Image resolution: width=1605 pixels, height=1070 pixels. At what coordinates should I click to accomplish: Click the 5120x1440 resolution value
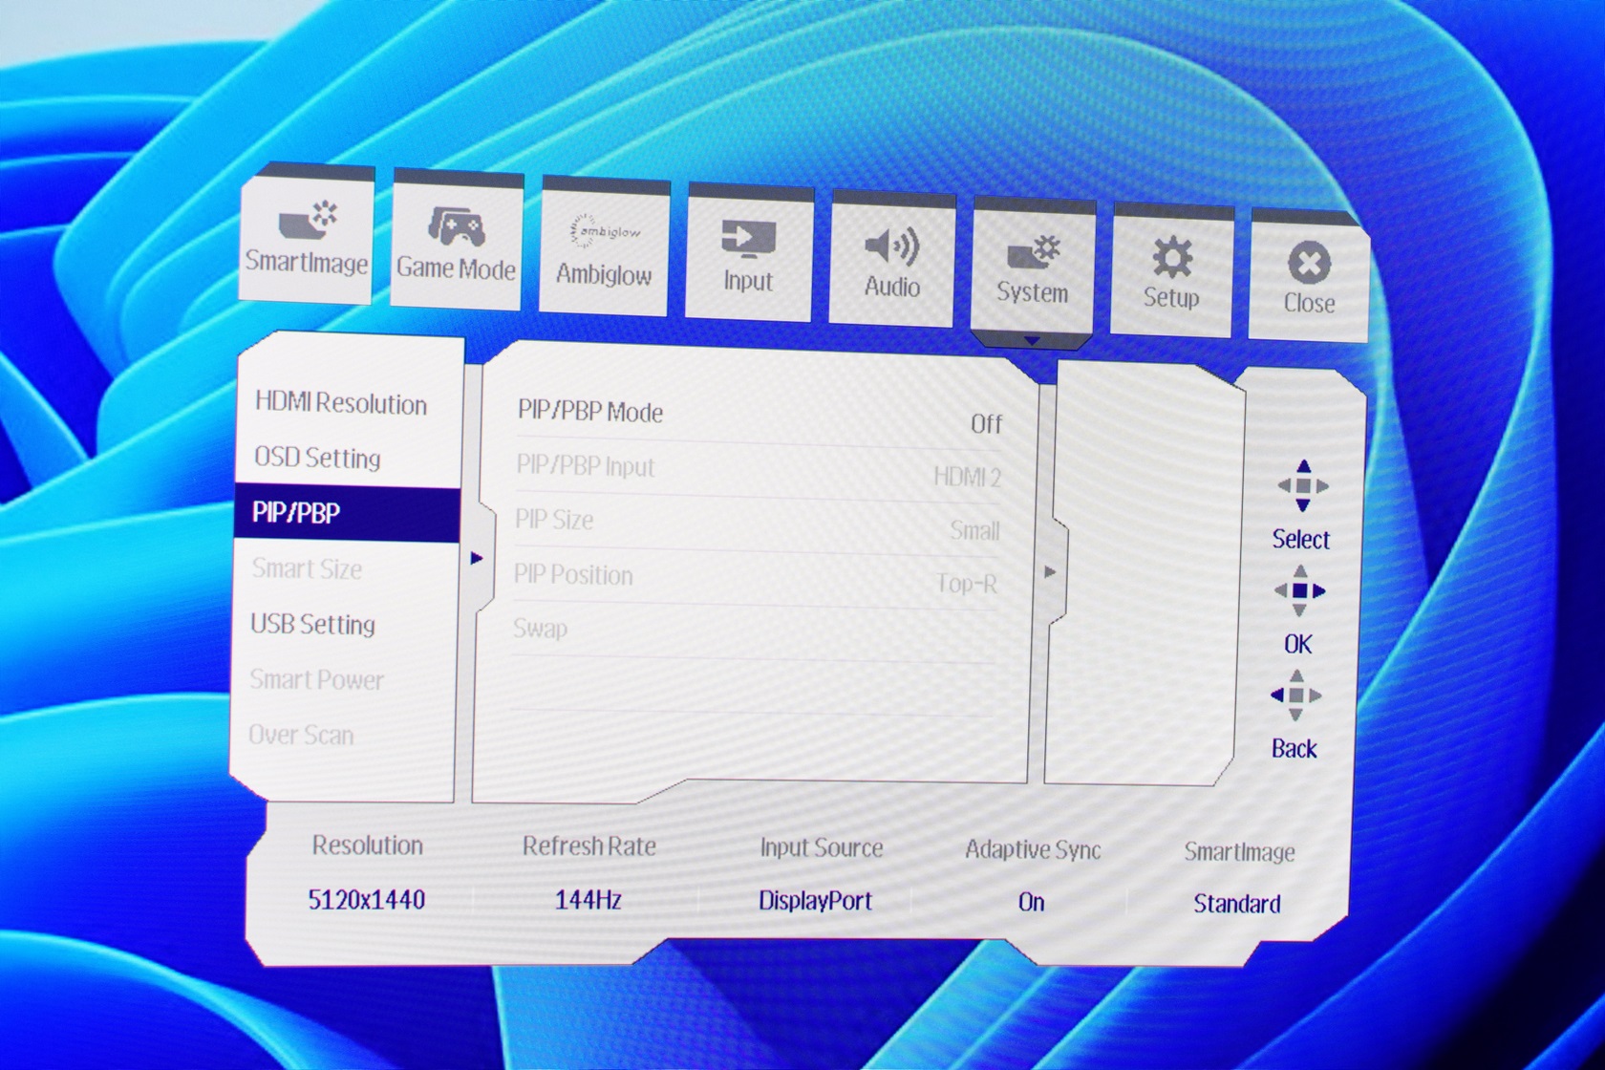point(367,899)
